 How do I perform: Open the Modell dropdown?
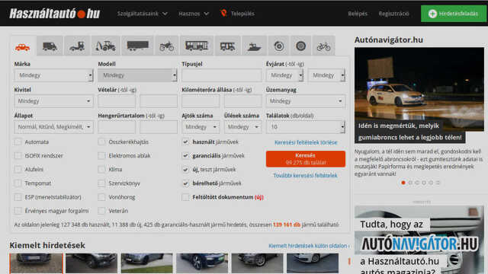(x=137, y=75)
